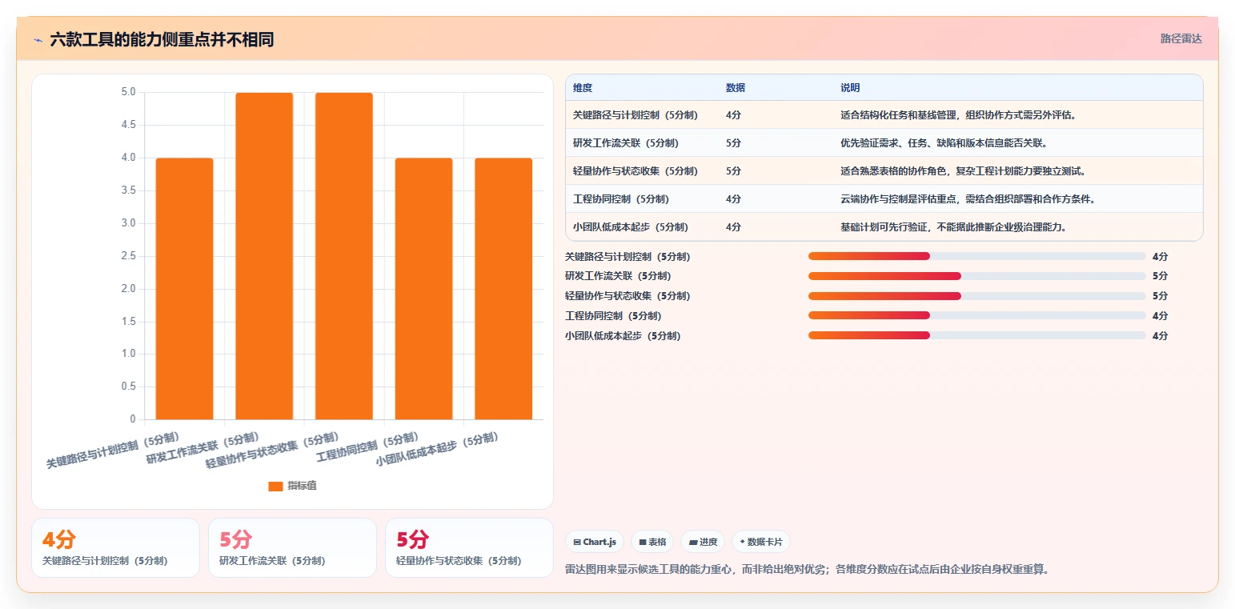1235x609 pixels.
Task: Click the 关键路径与计划控制 progress bar
Action: 977,256
